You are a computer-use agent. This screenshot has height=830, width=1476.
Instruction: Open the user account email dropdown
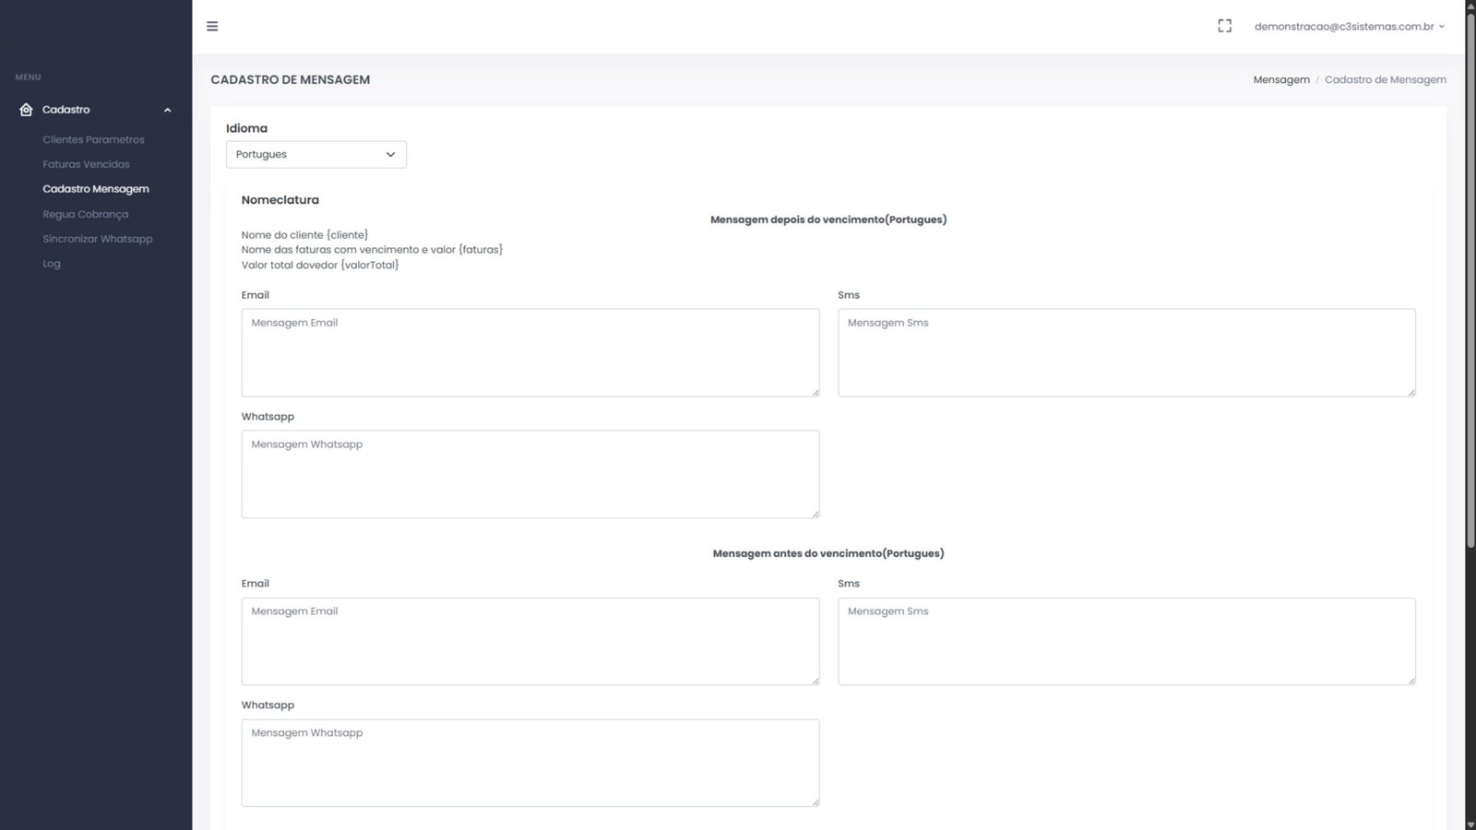(x=1349, y=27)
